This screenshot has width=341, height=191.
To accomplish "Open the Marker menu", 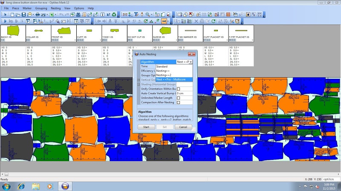I will click(27, 8).
